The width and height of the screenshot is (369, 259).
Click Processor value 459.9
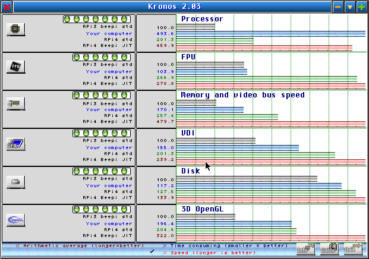[165, 45]
